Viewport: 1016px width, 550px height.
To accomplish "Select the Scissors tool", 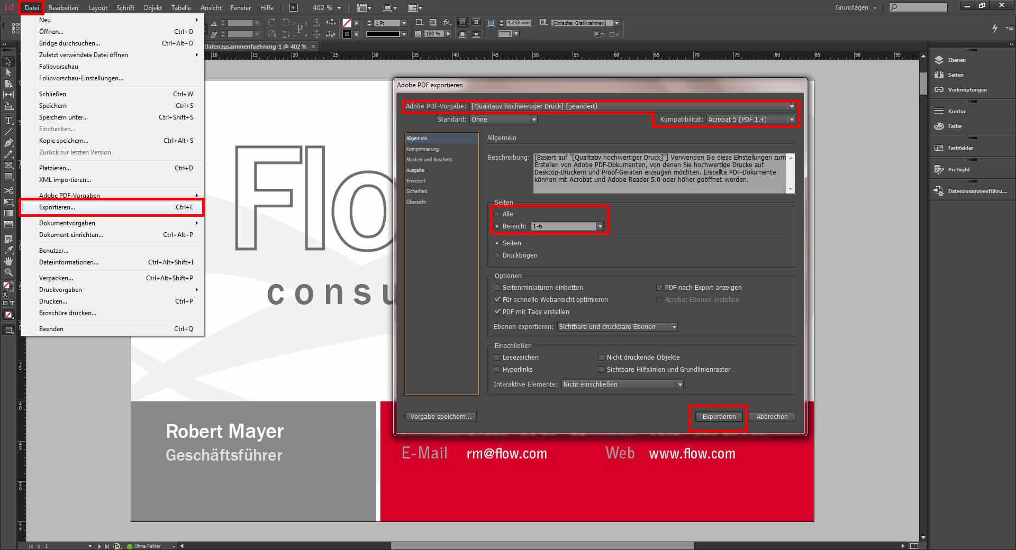I will 8,189.
